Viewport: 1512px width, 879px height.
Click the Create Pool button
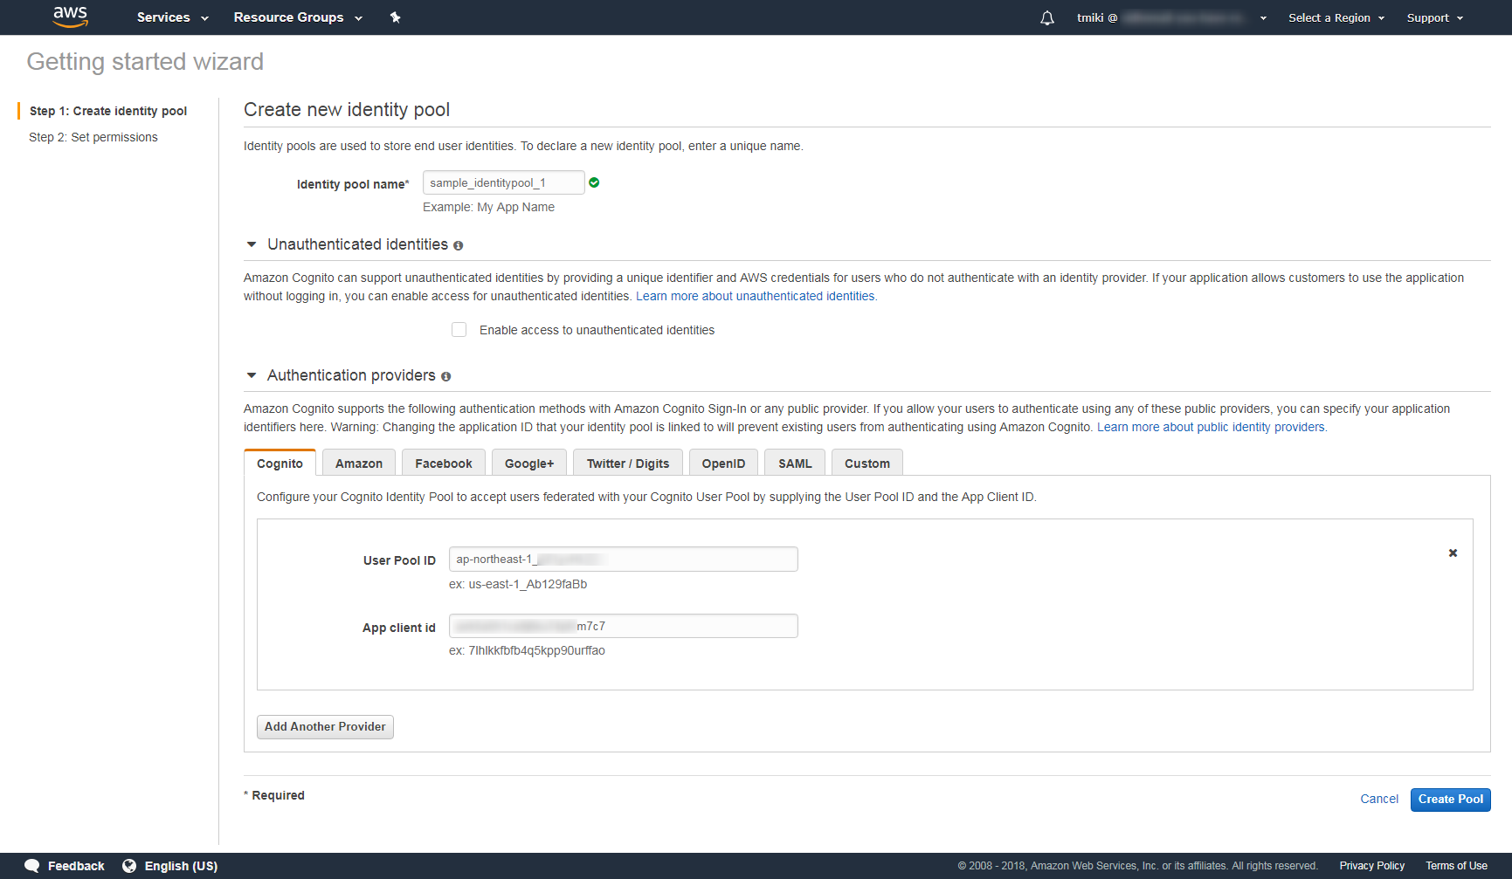tap(1450, 799)
